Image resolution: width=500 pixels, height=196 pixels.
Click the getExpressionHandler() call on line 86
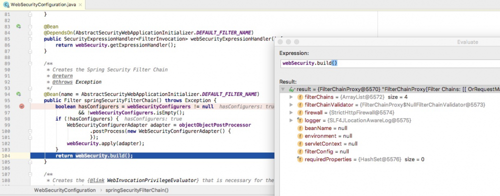[142, 45]
